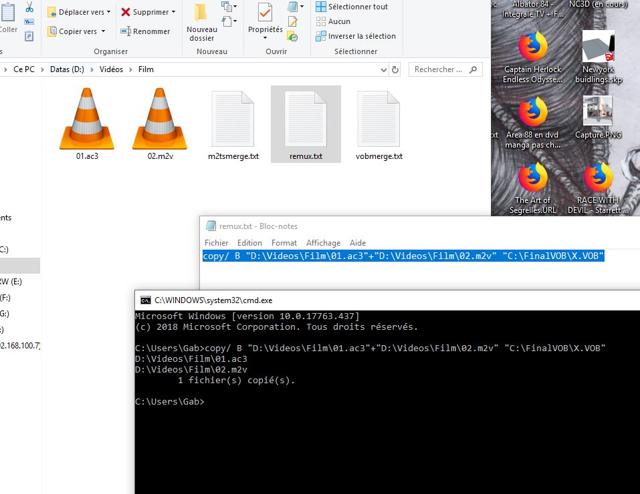Click the Film breadcrumb segment in the address bar

146,69
